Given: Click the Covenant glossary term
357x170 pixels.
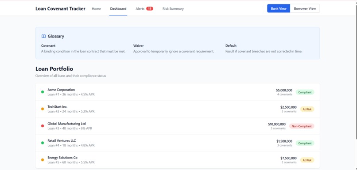Looking at the screenshot, I should (48, 45).
